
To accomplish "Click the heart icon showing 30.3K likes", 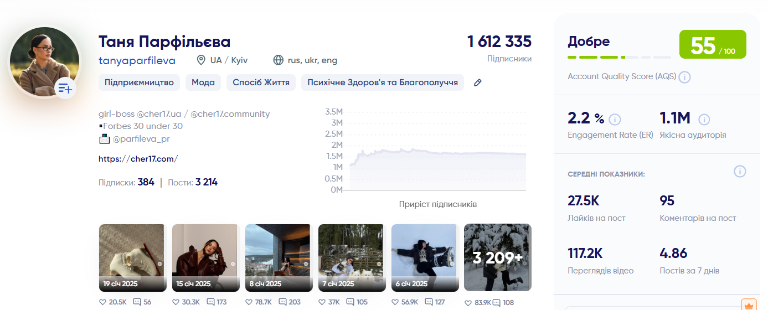I will tap(176, 302).
